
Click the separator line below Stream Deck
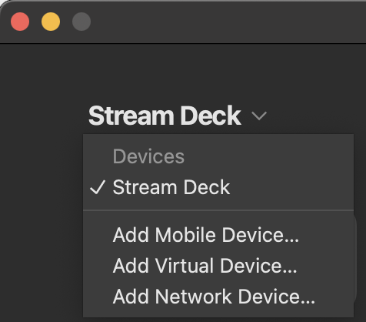(x=218, y=210)
